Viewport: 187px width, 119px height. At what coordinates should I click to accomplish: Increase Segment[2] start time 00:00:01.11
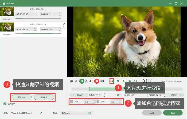coord(35,28)
